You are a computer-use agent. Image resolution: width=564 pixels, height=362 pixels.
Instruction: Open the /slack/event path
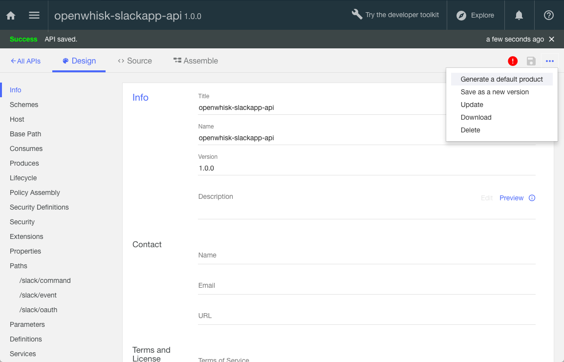[x=38, y=295]
